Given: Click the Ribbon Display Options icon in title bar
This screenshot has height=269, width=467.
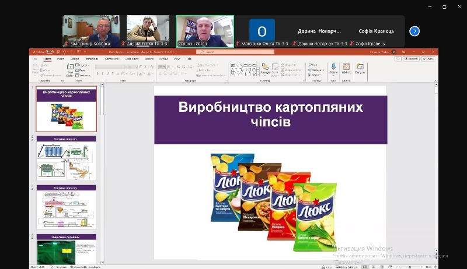Looking at the screenshot, I should pos(404,52).
